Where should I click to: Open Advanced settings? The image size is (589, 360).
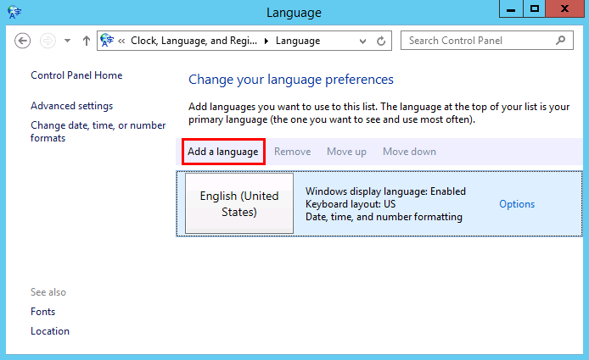pos(72,106)
